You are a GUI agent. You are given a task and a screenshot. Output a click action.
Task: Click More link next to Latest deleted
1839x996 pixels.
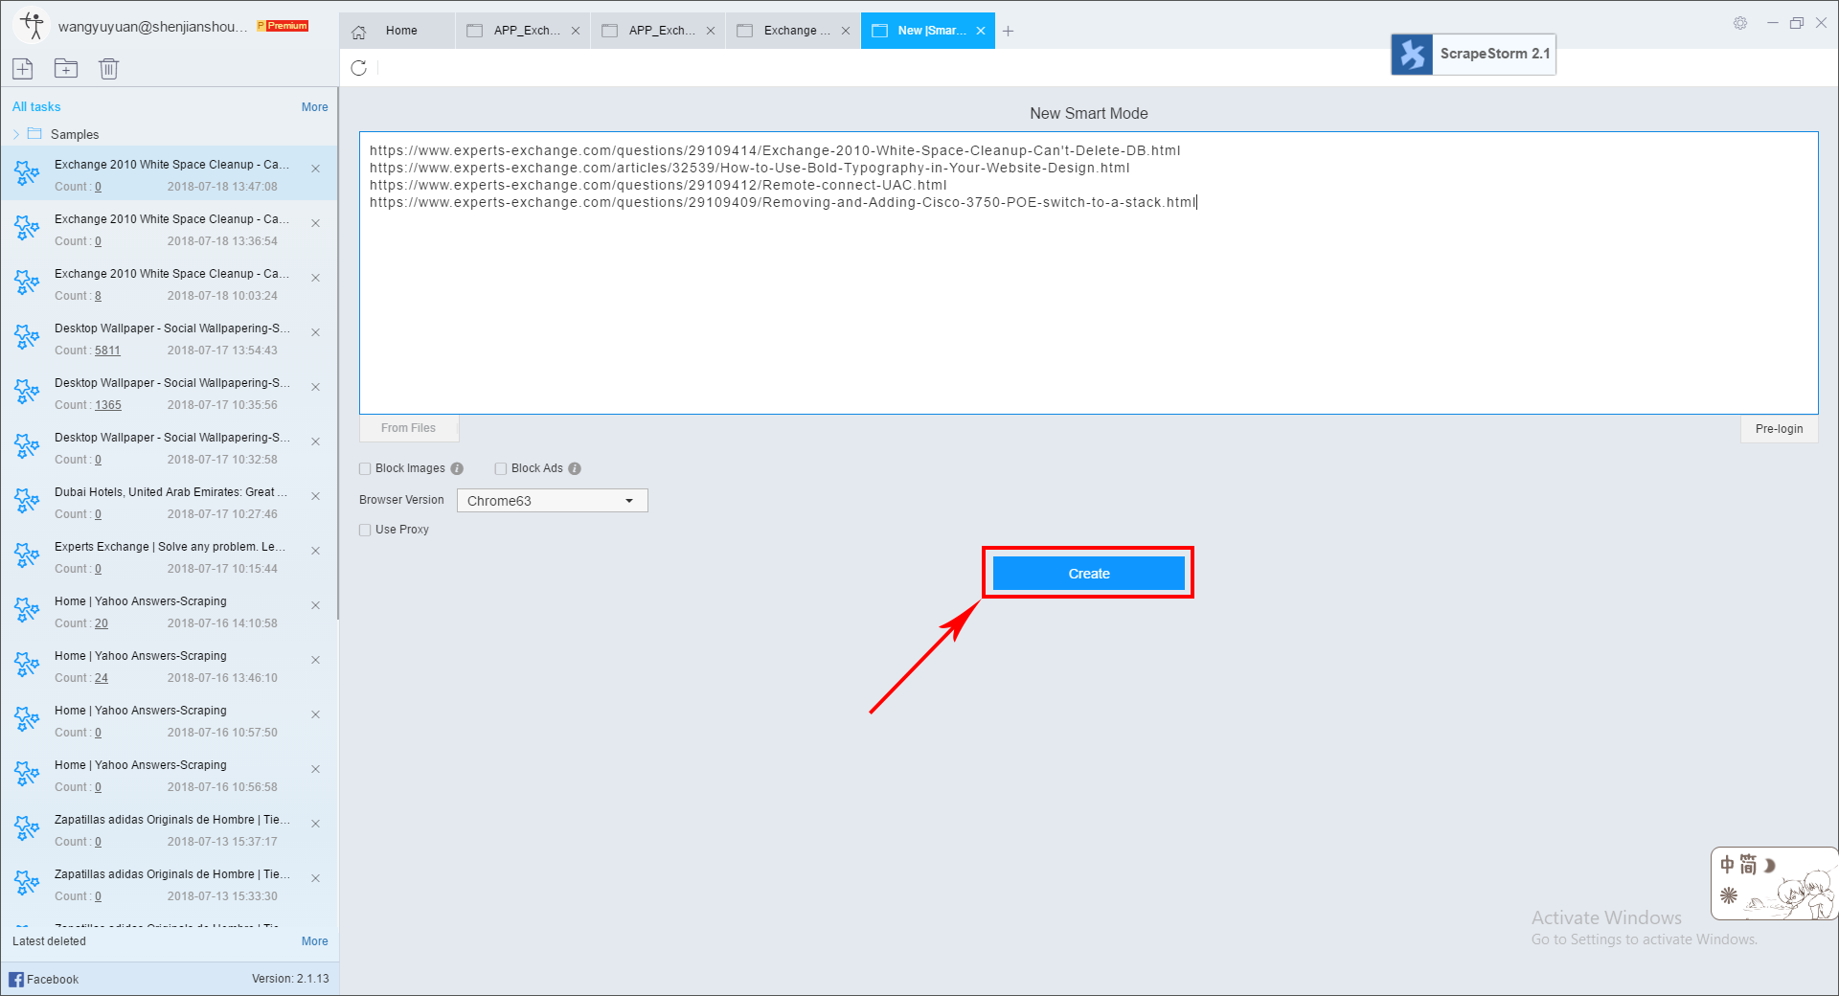pyautogui.click(x=314, y=941)
